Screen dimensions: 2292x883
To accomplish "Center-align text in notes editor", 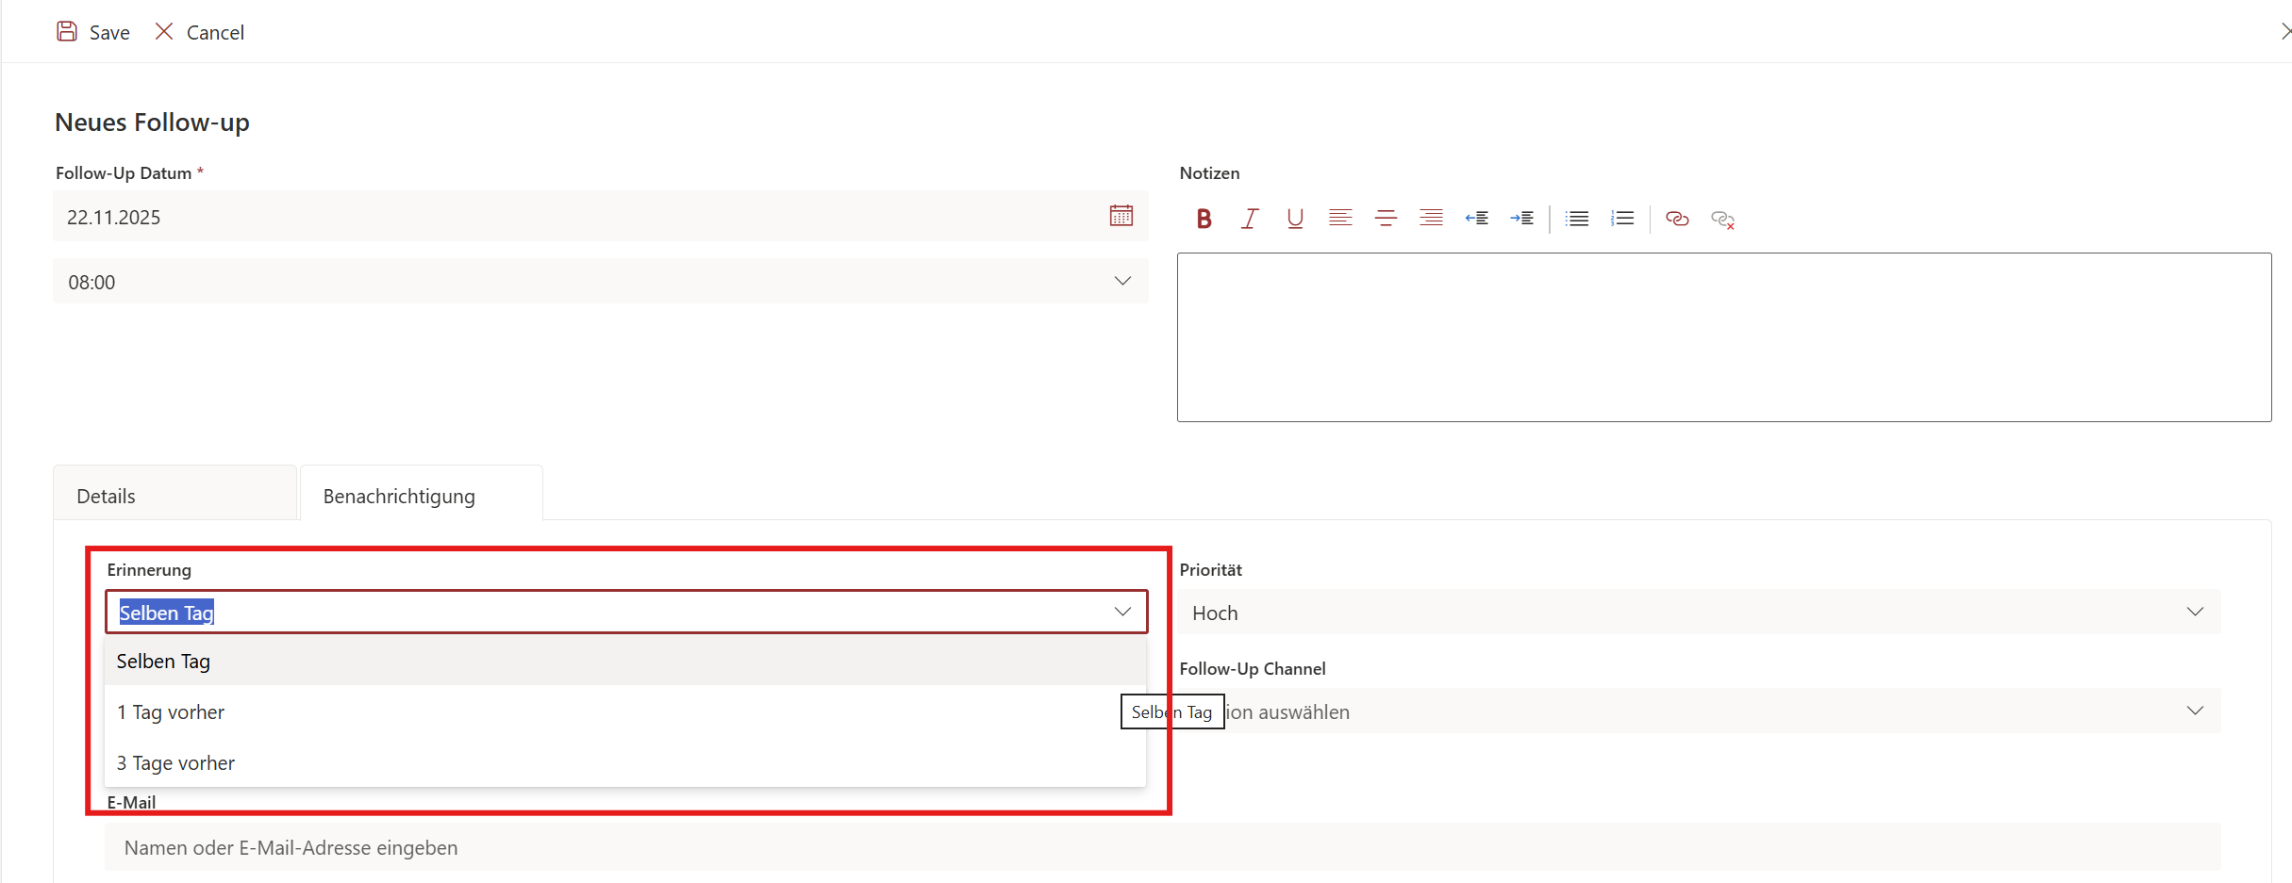I will [1386, 219].
